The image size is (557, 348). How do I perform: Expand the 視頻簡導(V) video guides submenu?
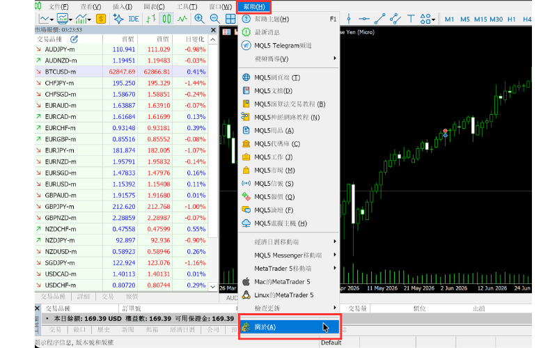[x=288, y=58]
